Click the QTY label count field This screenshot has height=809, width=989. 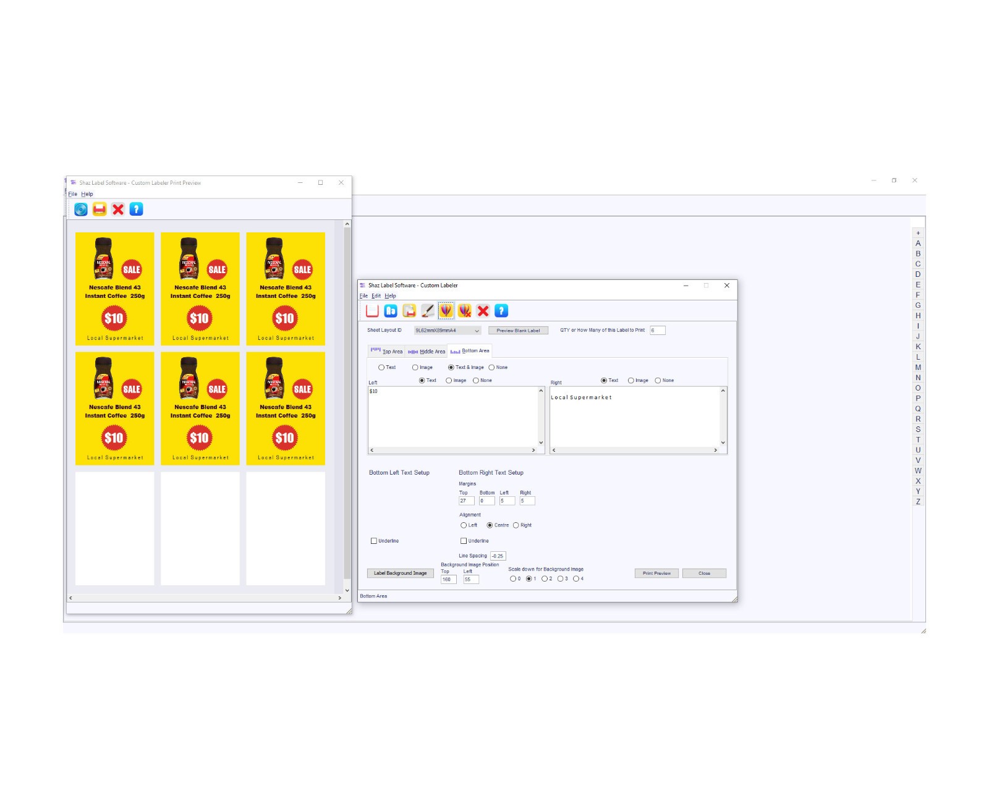pyautogui.click(x=657, y=330)
